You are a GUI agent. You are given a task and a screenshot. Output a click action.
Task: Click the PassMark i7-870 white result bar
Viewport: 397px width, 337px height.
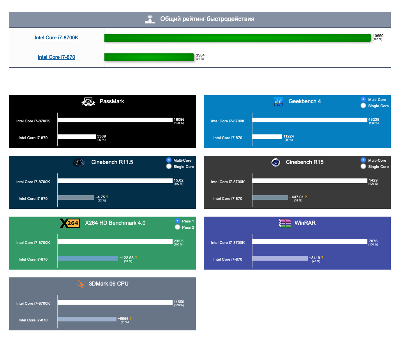[76, 137]
